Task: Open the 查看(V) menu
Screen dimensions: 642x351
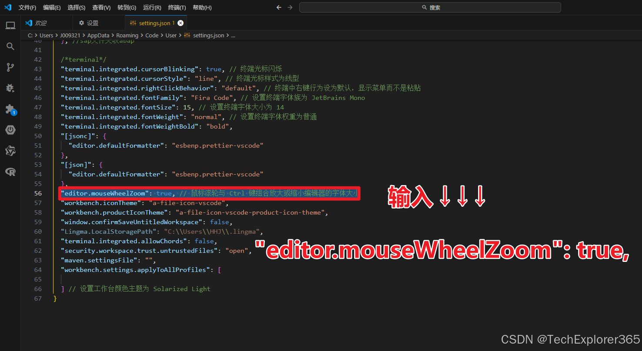Action: [x=101, y=7]
